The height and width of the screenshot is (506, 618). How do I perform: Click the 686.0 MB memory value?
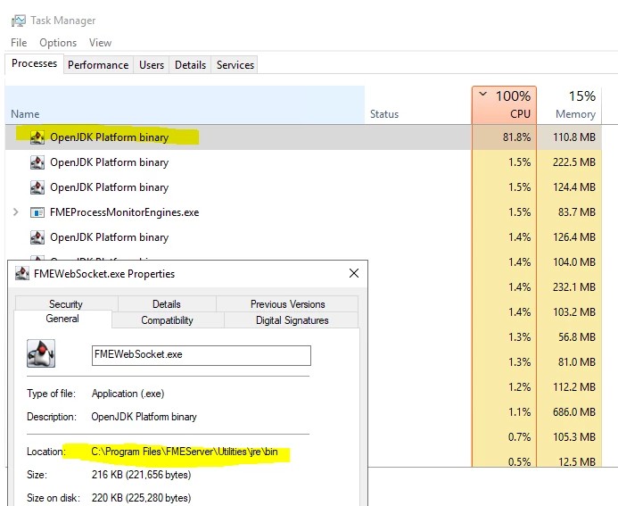574,412
